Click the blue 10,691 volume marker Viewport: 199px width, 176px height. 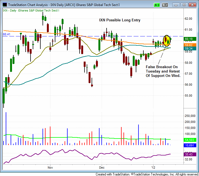pyautogui.click(x=190, y=145)
